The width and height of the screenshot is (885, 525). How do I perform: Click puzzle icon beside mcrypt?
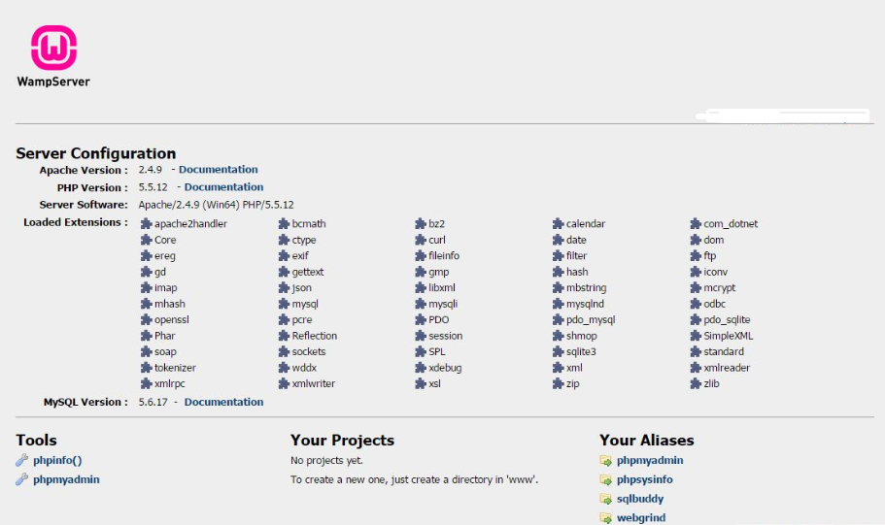coord(696,287)
